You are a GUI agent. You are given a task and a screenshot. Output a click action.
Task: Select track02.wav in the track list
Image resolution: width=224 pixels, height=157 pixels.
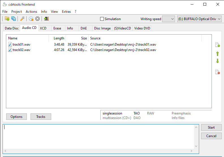(x=21, y=50)
